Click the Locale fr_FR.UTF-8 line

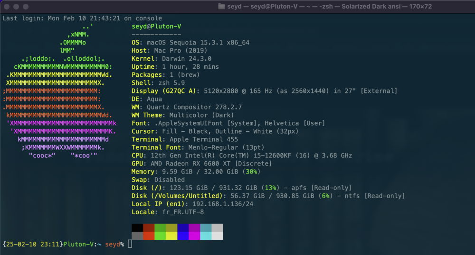168,212
